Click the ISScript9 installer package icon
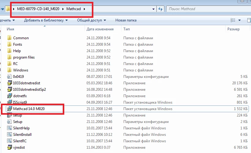251x153 pixels. (x=9, y=102)
